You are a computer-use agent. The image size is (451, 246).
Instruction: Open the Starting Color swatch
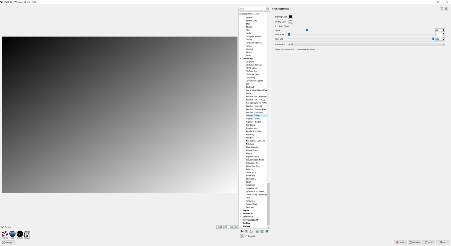click(290, 17)
